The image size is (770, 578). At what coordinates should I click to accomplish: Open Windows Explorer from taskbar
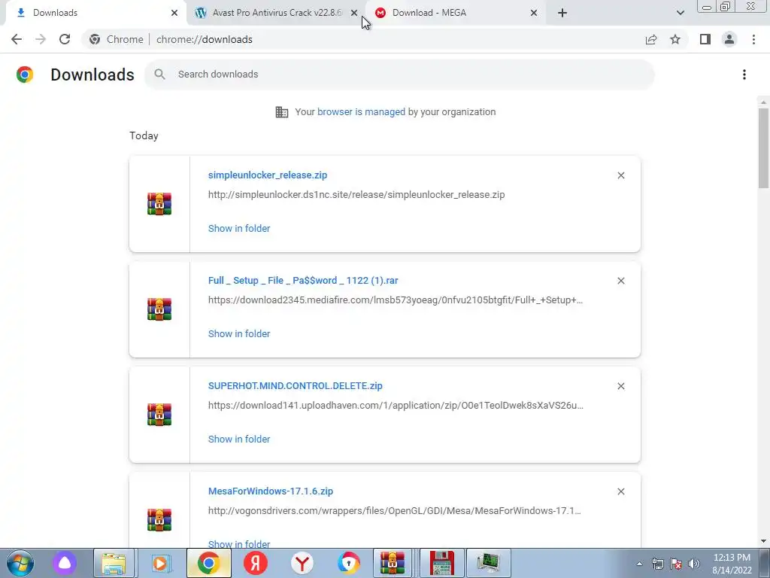point(114,563)
